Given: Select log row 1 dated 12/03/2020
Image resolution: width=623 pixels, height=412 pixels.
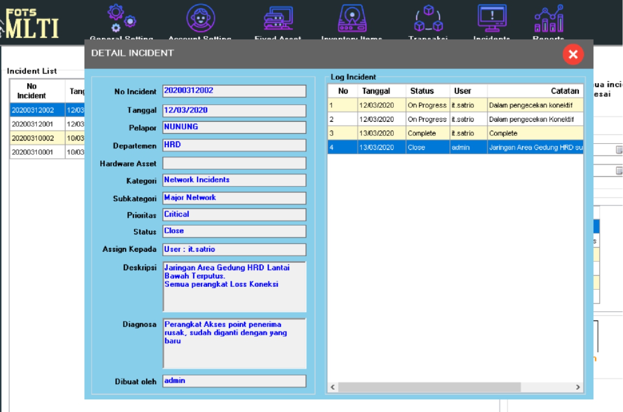Looking at the screenshot, I should click(x=455, y=105).
